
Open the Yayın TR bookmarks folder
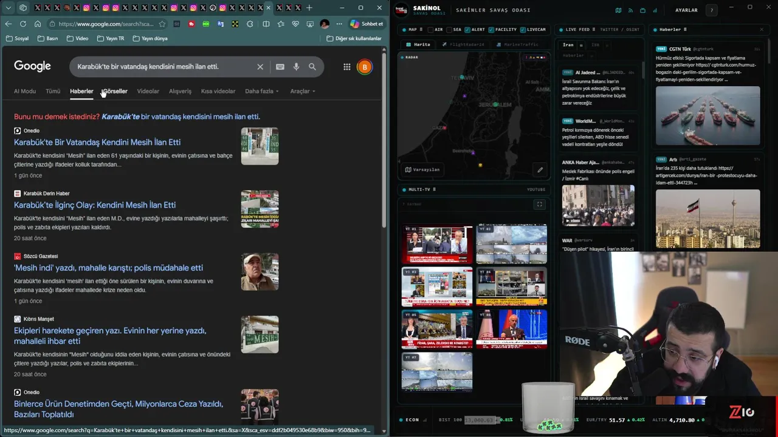[111, 38]
